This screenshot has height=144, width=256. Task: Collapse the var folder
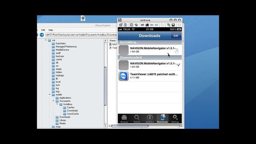point(46,40)
